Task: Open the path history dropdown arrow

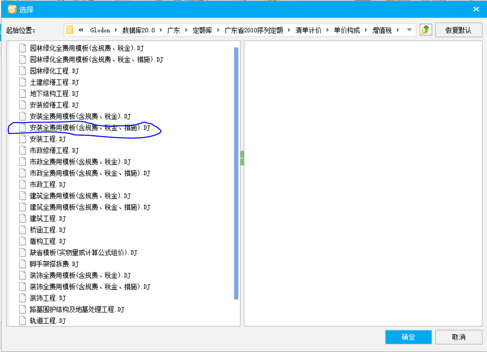Action: [x=410, y=30]
